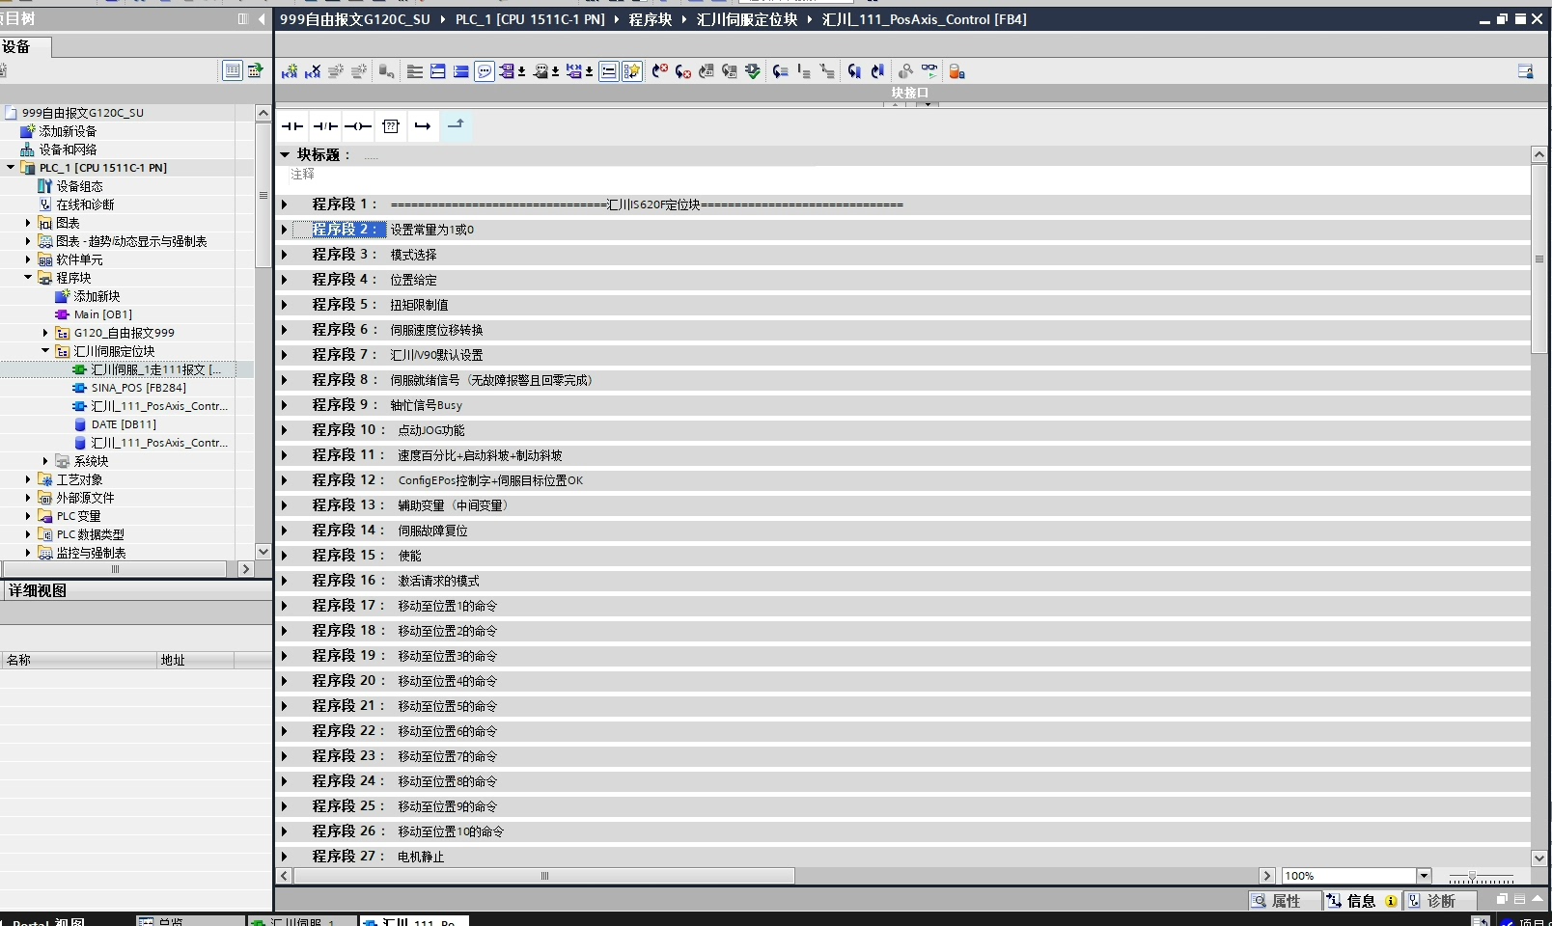Toggle network comments display
This screenshot has height=926, width=1552.
[x=609, y=71]
